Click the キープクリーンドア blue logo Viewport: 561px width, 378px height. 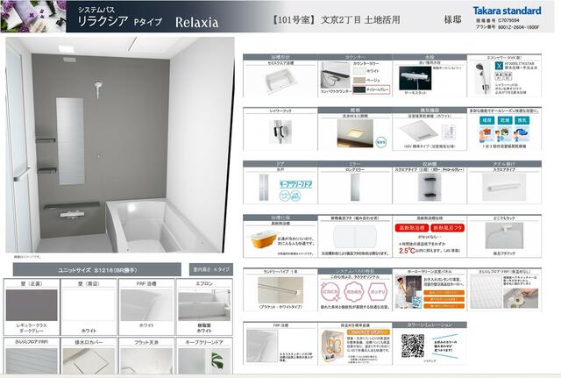[295, 184]
